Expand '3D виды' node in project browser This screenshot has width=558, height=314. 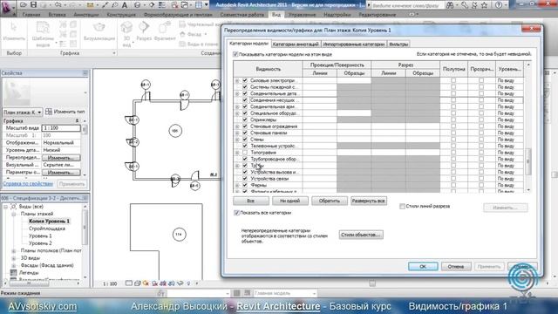tap(14, 258)
